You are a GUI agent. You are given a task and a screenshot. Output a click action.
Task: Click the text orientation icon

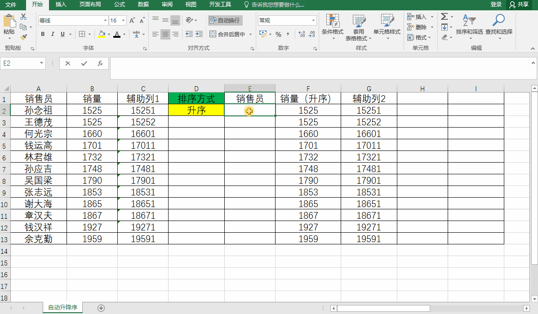189,20
